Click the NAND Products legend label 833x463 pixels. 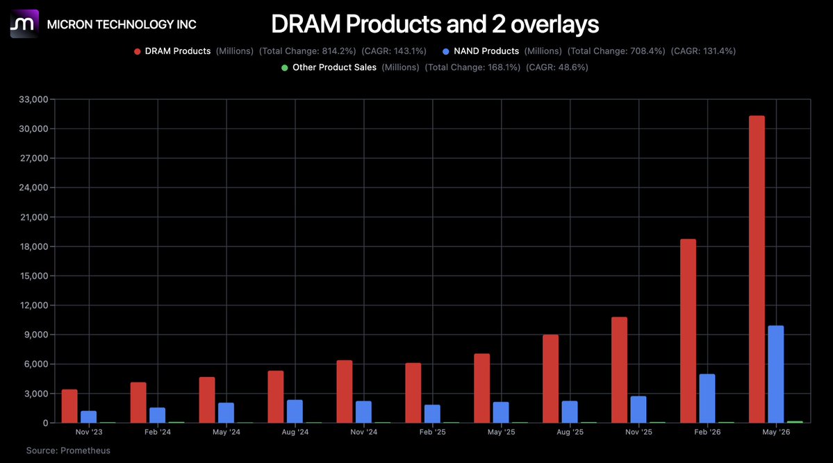(x=486, y=51)
